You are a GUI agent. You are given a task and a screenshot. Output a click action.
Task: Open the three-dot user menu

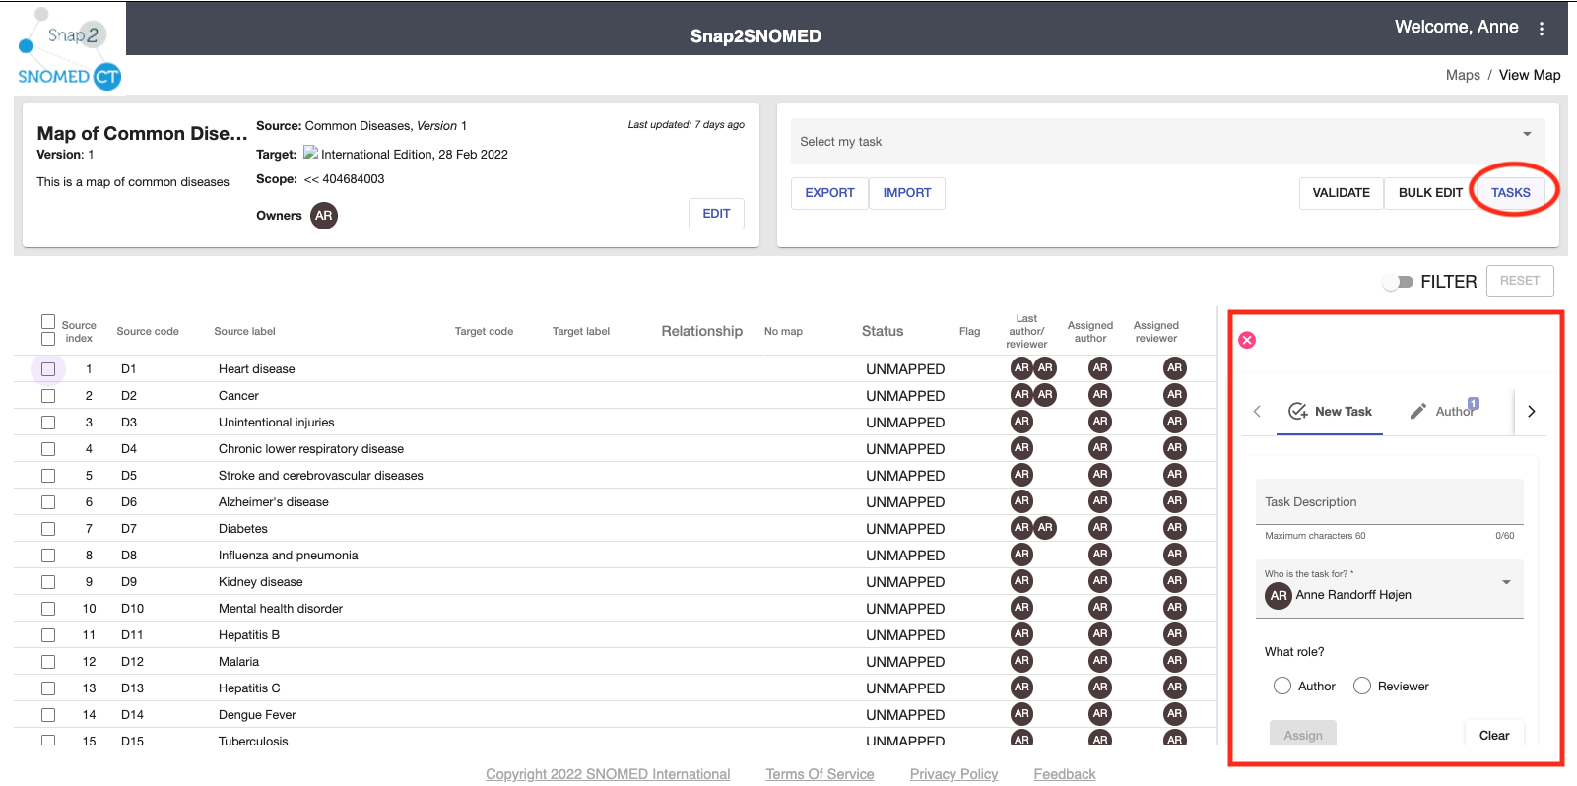[1542, 29]
